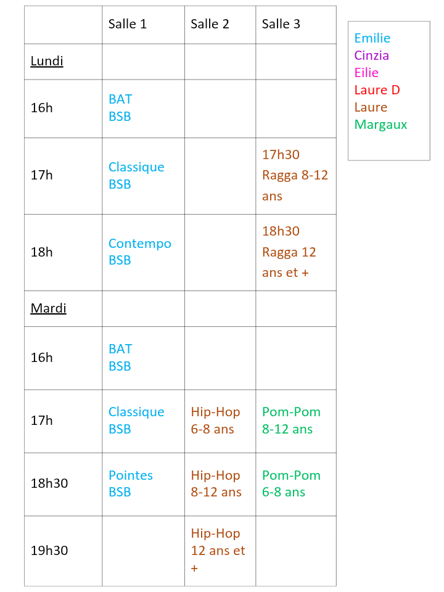Click the Salle 1 column header
The image size is (444, 592).
tap(128, 24)
